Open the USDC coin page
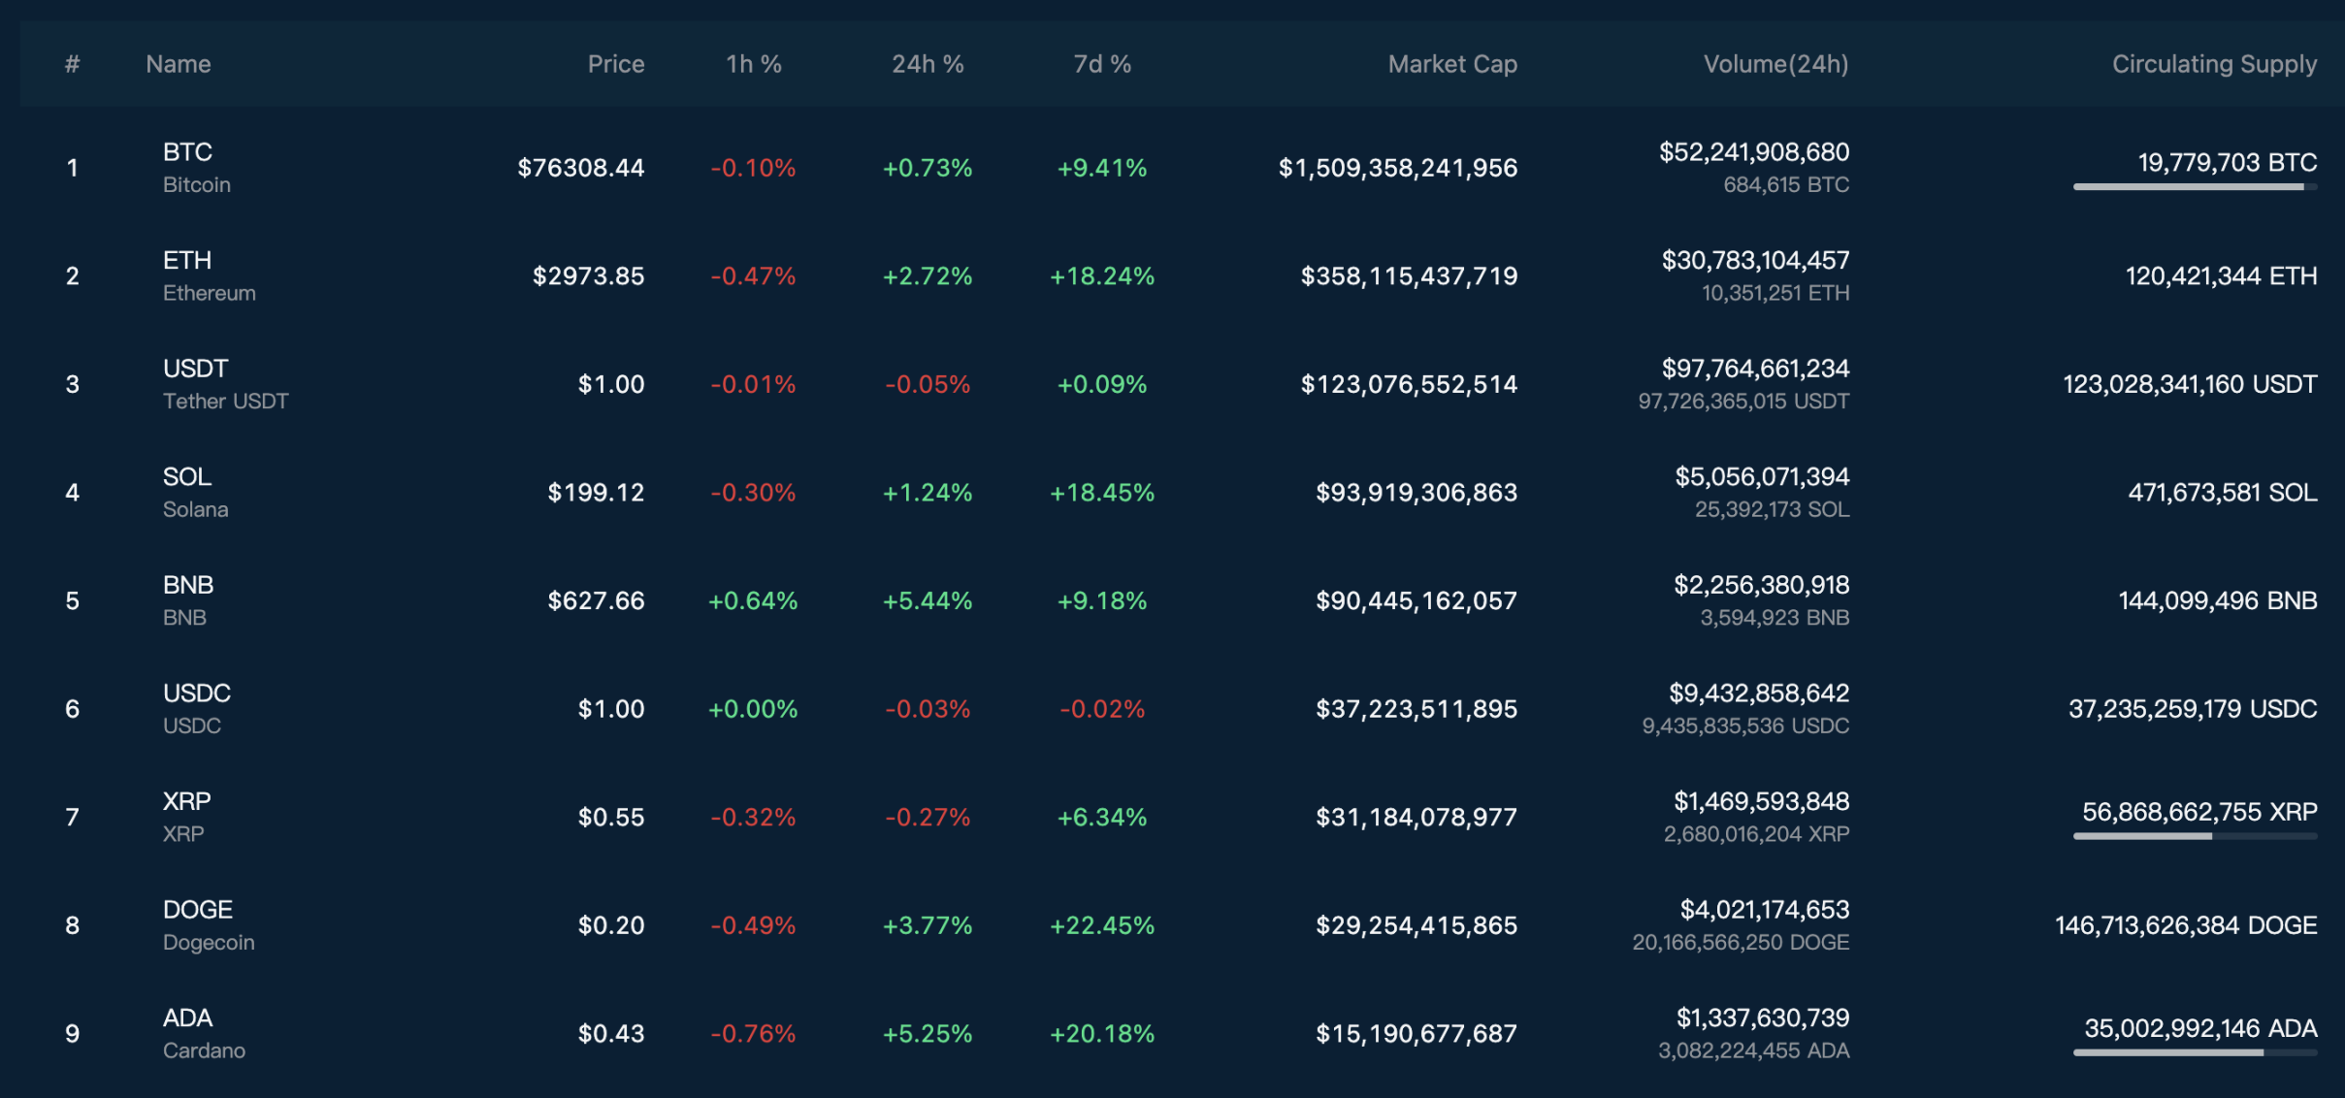2345x1098 pixels. [x=197, y=709]
